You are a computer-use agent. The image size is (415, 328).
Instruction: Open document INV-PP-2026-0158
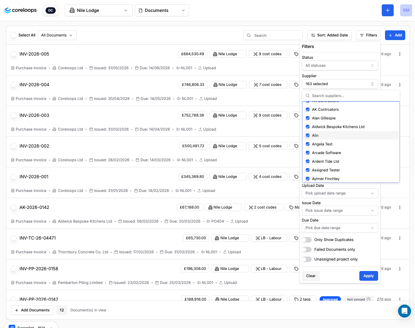coord(39,268)
